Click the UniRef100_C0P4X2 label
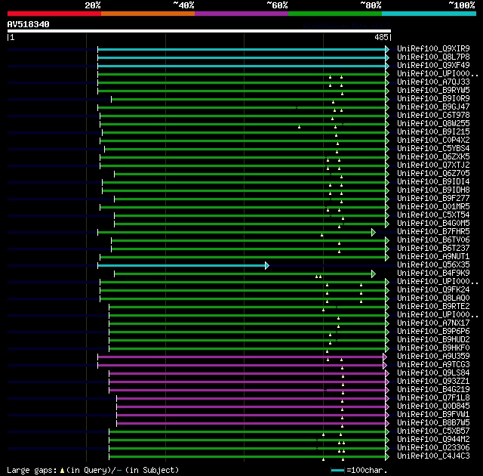The width and height of the screenshot is (483, 476). pos(433,141)
